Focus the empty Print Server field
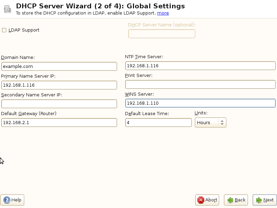Image resolution: width=277 pixels, height=208 pixels. pos(200,85)
